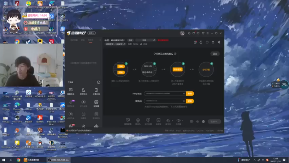Open Origin desktop shortcut

coord(17,132)
